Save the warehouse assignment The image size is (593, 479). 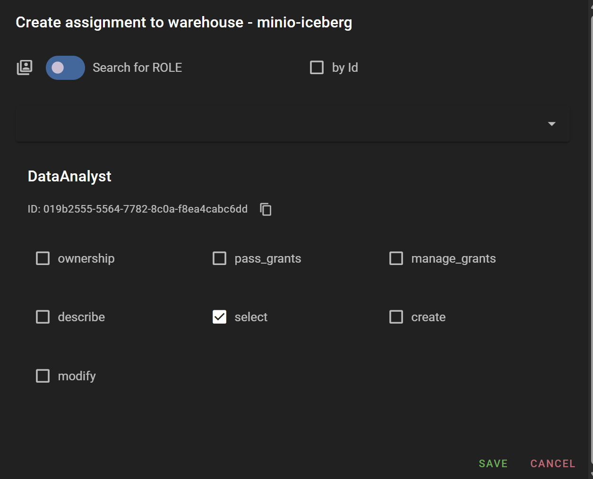[x=493, y=463]
